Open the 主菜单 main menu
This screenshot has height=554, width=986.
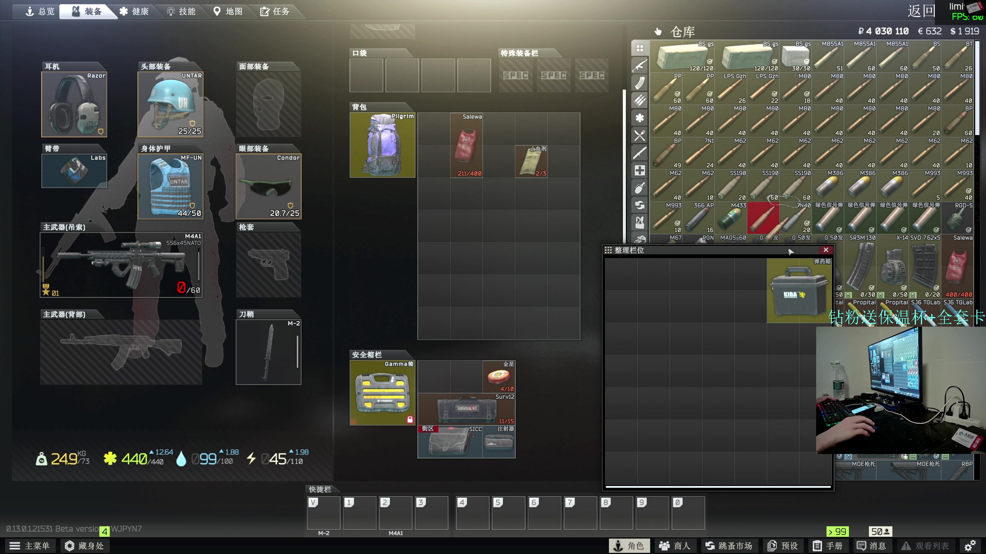[30, 546]
